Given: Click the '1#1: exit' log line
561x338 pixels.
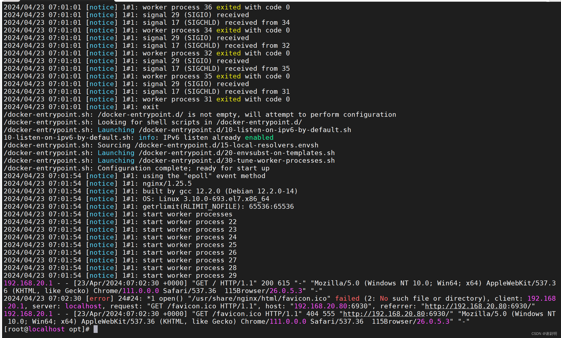Looking at the screenshot, I should pyautogui.click(x=81, y=107).
